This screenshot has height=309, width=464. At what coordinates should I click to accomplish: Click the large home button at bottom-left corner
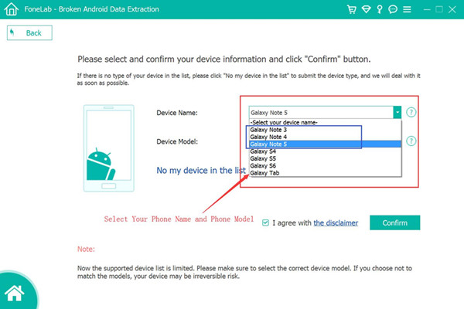coord(16,291)
